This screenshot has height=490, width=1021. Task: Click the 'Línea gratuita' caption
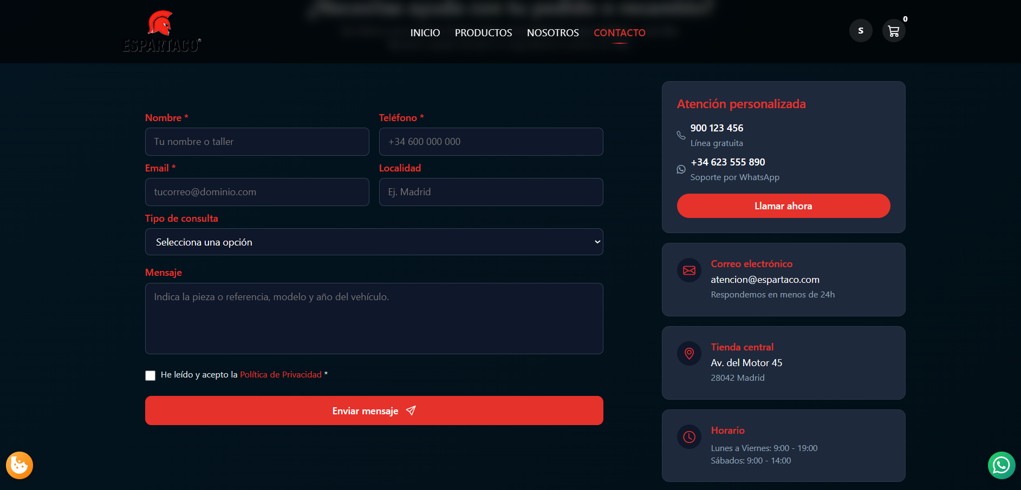717,143
